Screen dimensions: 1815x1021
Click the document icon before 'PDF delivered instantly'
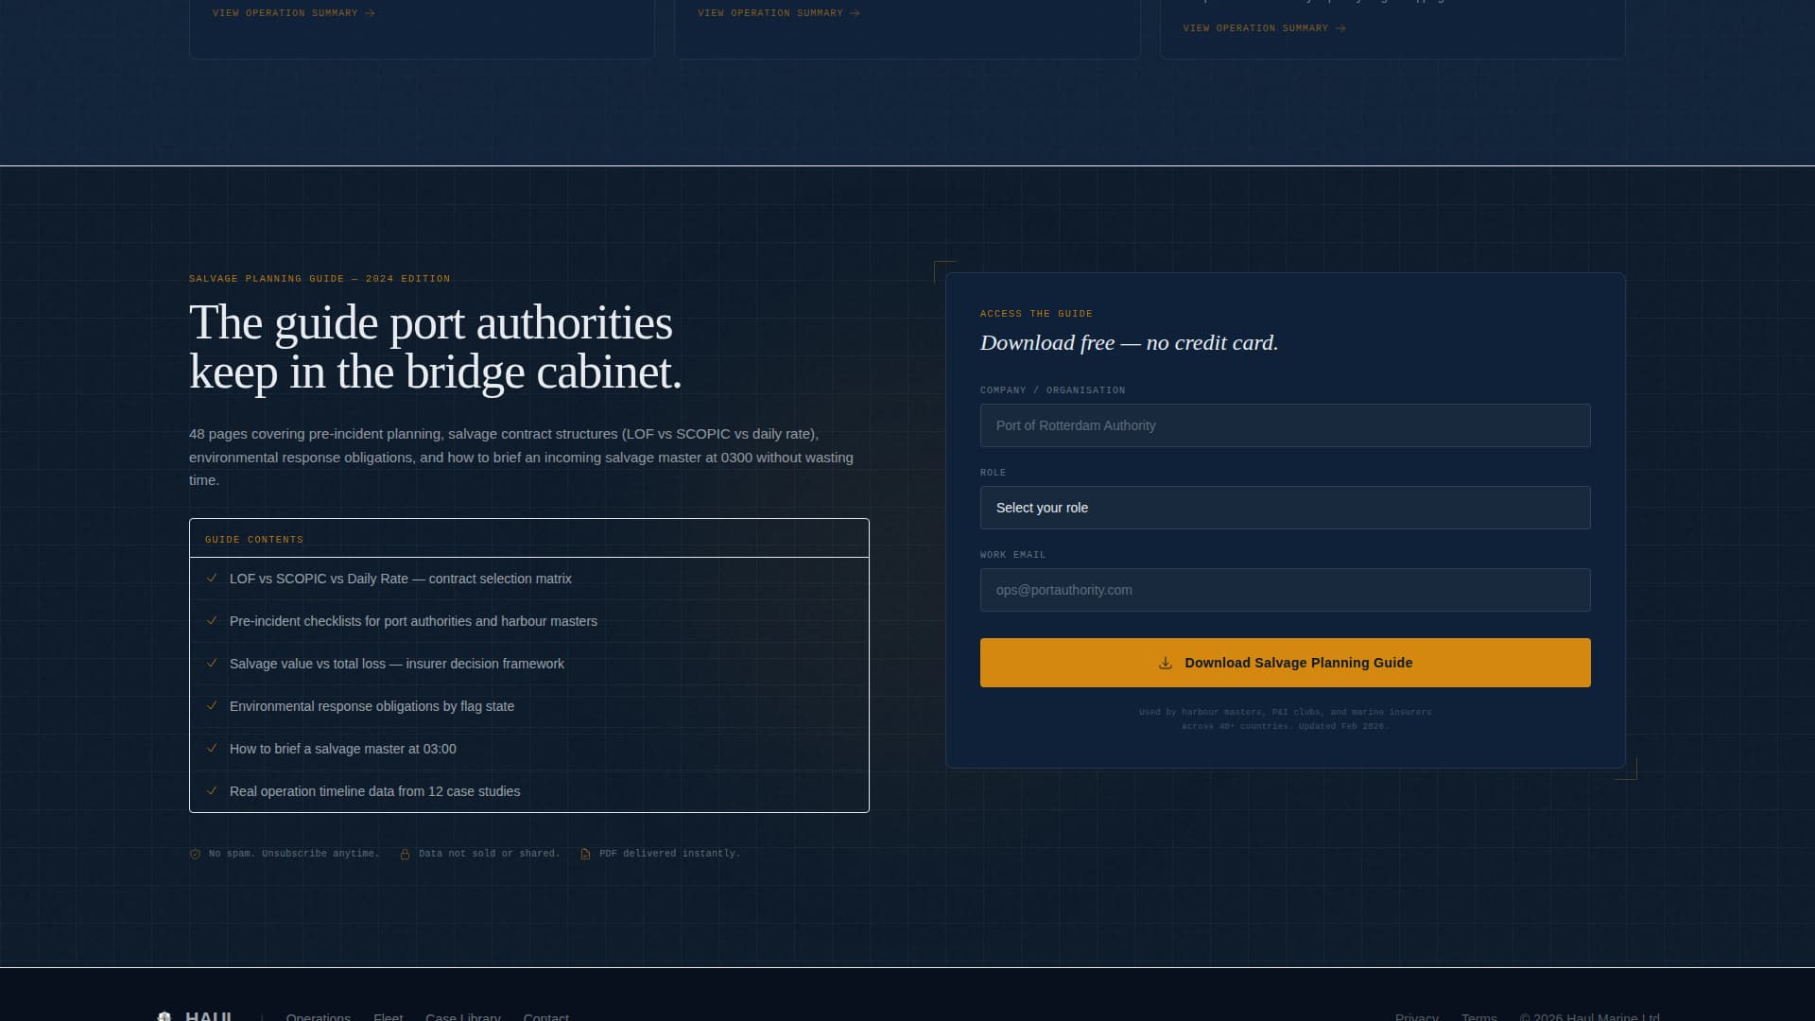click(x=586, y=853)
